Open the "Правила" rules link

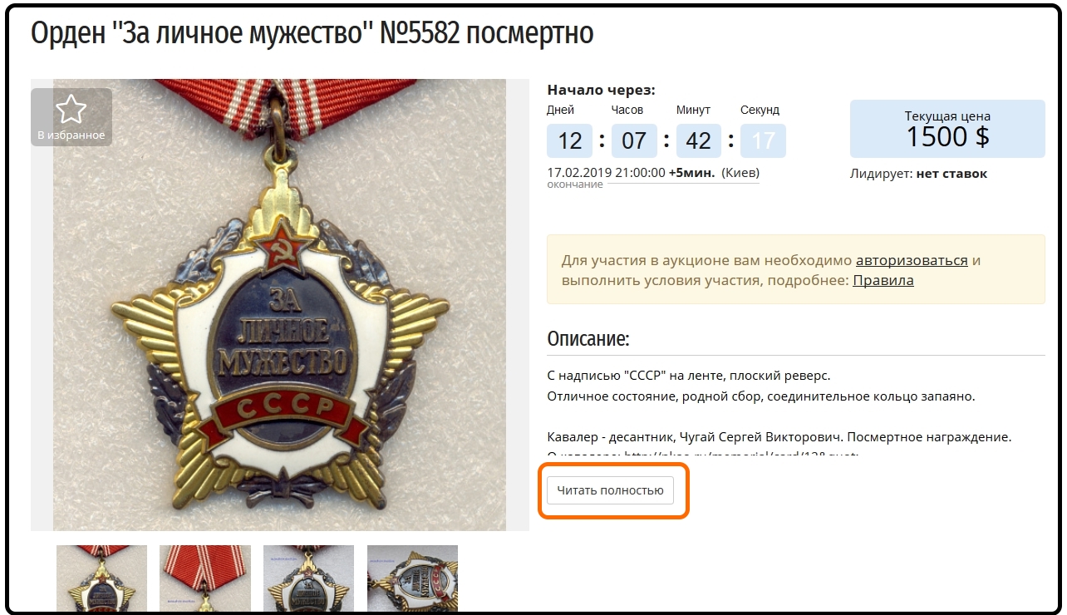[883, 280]
